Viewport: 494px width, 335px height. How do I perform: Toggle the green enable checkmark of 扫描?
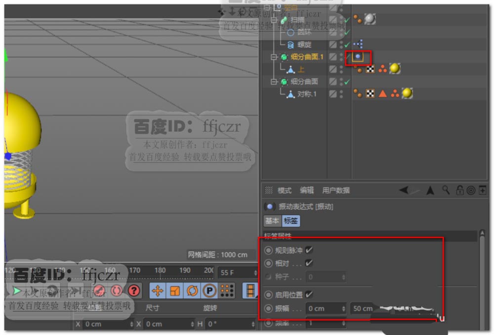pos(347,20)
